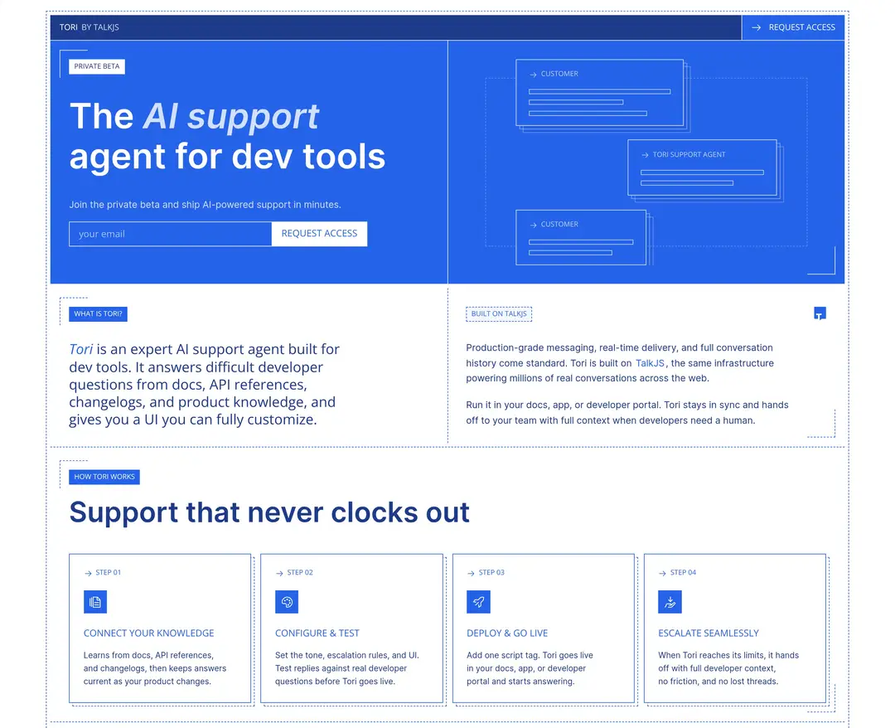Click the STEP 04 arrow icon
Image resolution: width=895 pixels, height=728 pixels.
[x=663, y=573]
